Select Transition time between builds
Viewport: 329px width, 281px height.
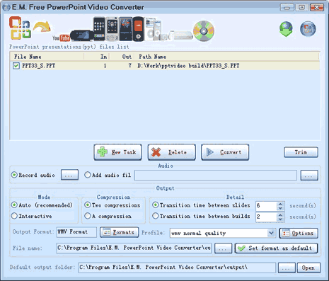pos(156,216)
